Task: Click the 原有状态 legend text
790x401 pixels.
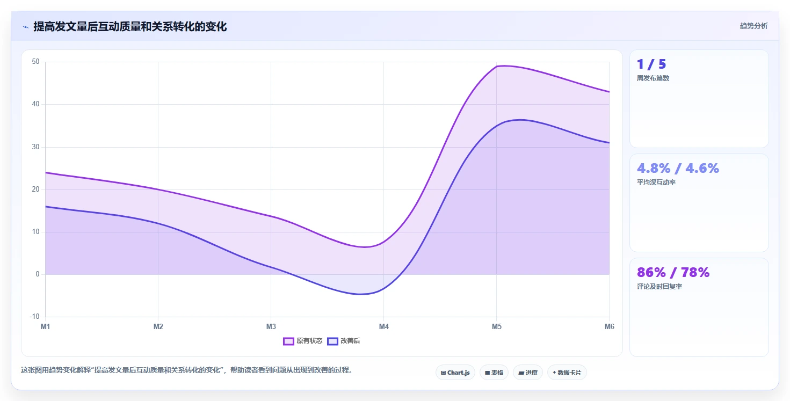Action: (309, 341)
